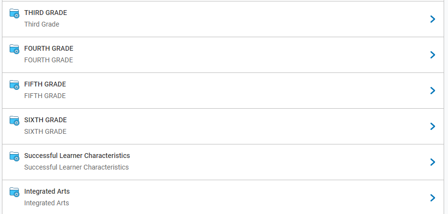The height and width of the screenshot is (214, 448).
Task: Expand THIRD GRADE with its chevron arrow
Action: (x=433, y=19)
